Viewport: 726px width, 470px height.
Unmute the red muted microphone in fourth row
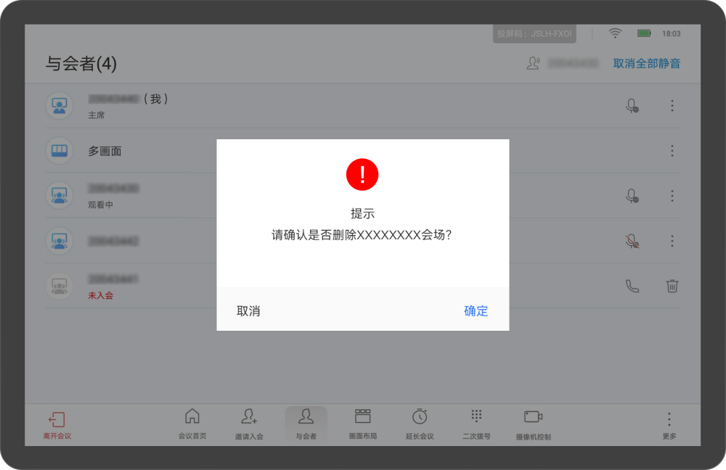click(x=632, y=241)
